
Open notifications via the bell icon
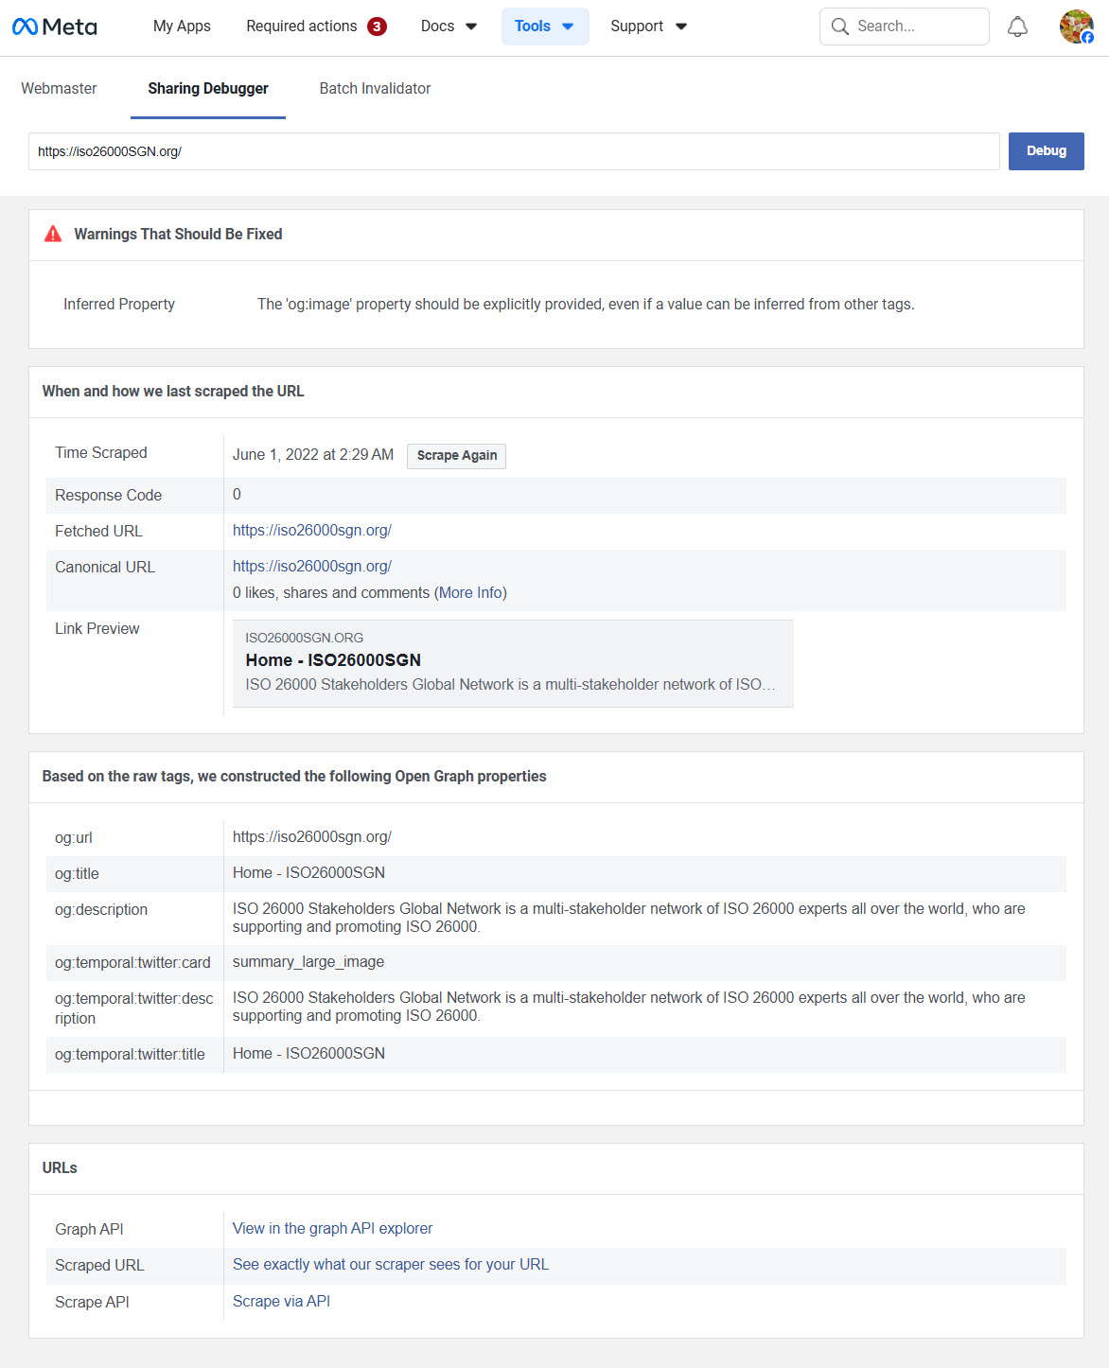tap(1017, 26)
